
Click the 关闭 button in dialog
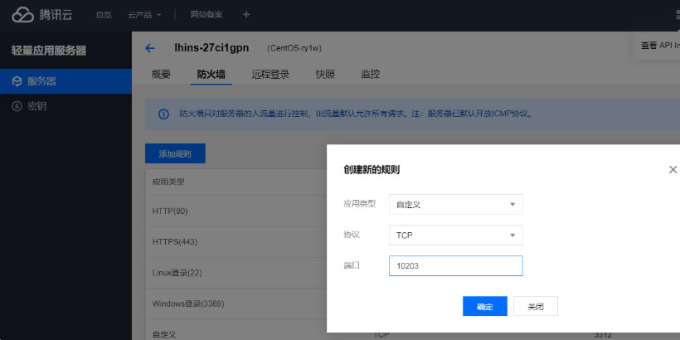coord(536,306)
